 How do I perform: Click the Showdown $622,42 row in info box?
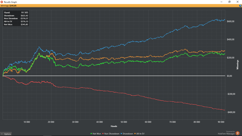click(x=16, y=16)
